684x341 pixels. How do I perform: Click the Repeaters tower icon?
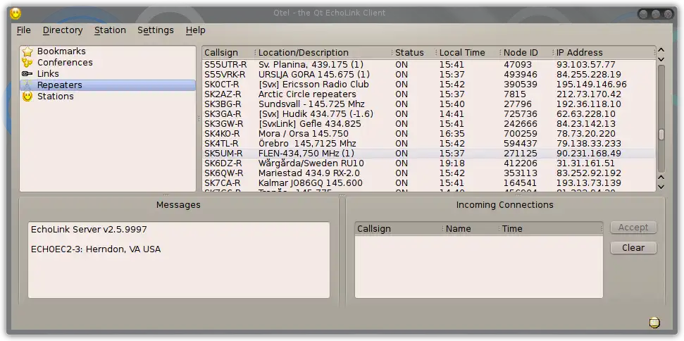click(27, 85)
